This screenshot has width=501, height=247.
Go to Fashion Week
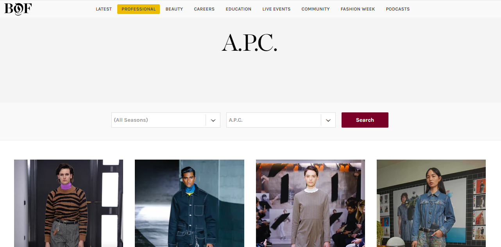(x=358, y=9)
